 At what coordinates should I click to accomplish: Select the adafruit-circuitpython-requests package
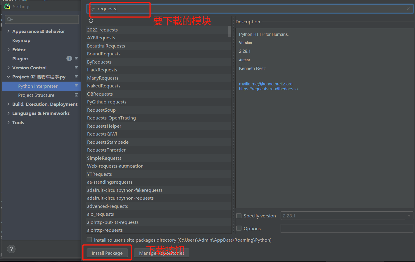click(159, 198)
